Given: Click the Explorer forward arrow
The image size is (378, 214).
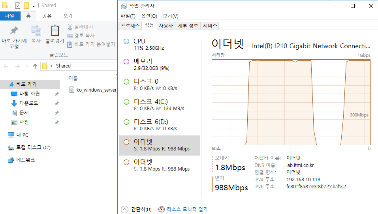Looking at the screenshot, I should (x=18, y=66).
